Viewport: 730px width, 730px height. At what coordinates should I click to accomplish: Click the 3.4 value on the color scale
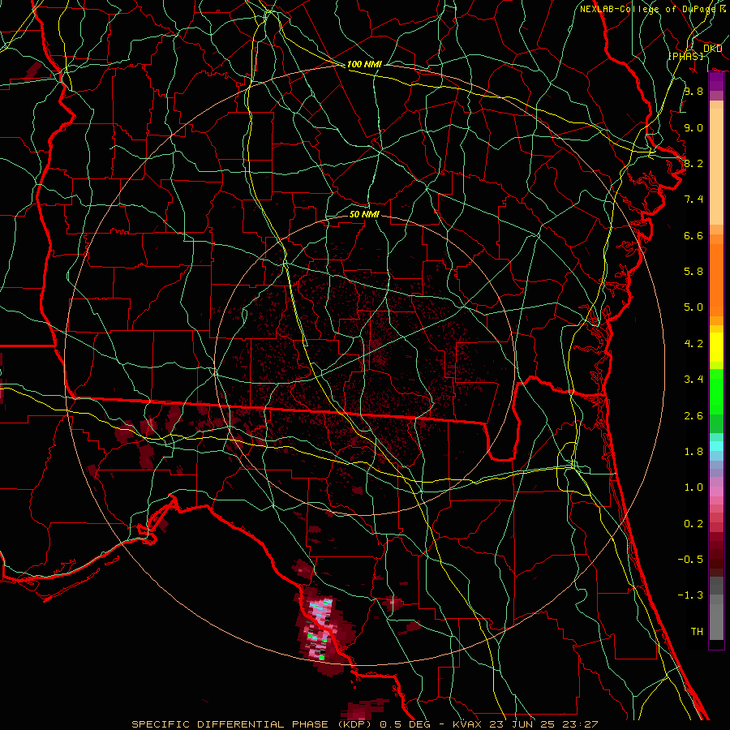(693, 380)
